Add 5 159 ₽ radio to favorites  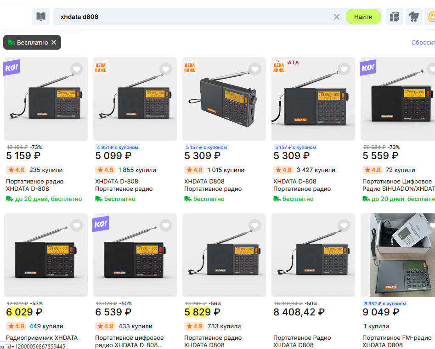pos(77,69)
